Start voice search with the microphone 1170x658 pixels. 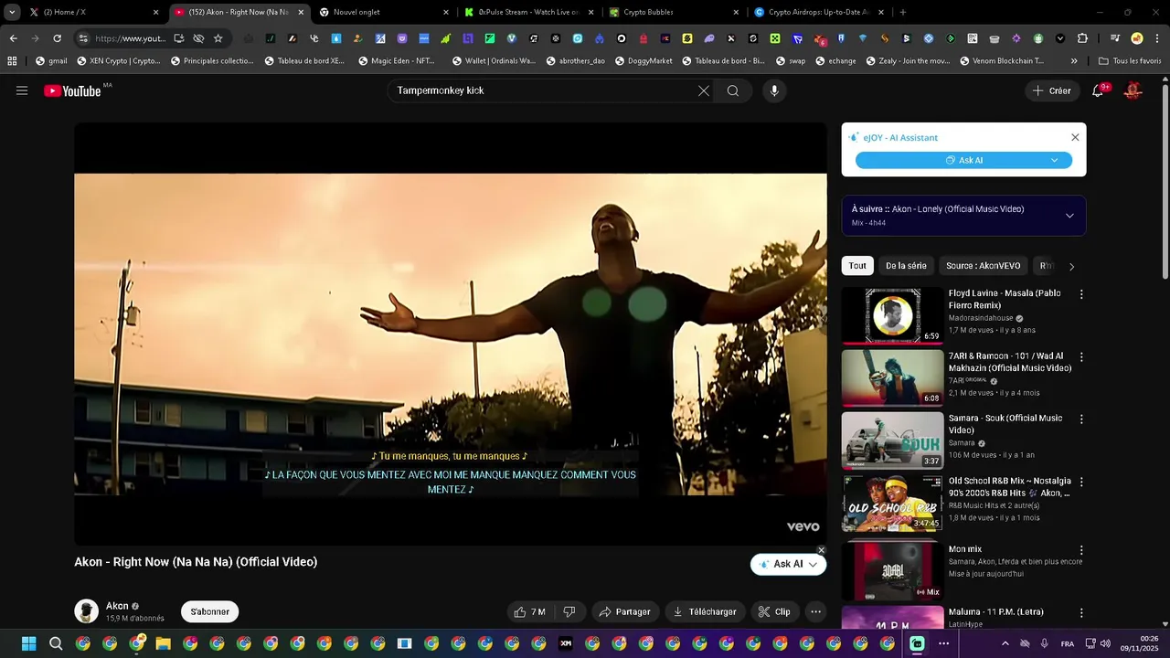(x=774, y=90)
